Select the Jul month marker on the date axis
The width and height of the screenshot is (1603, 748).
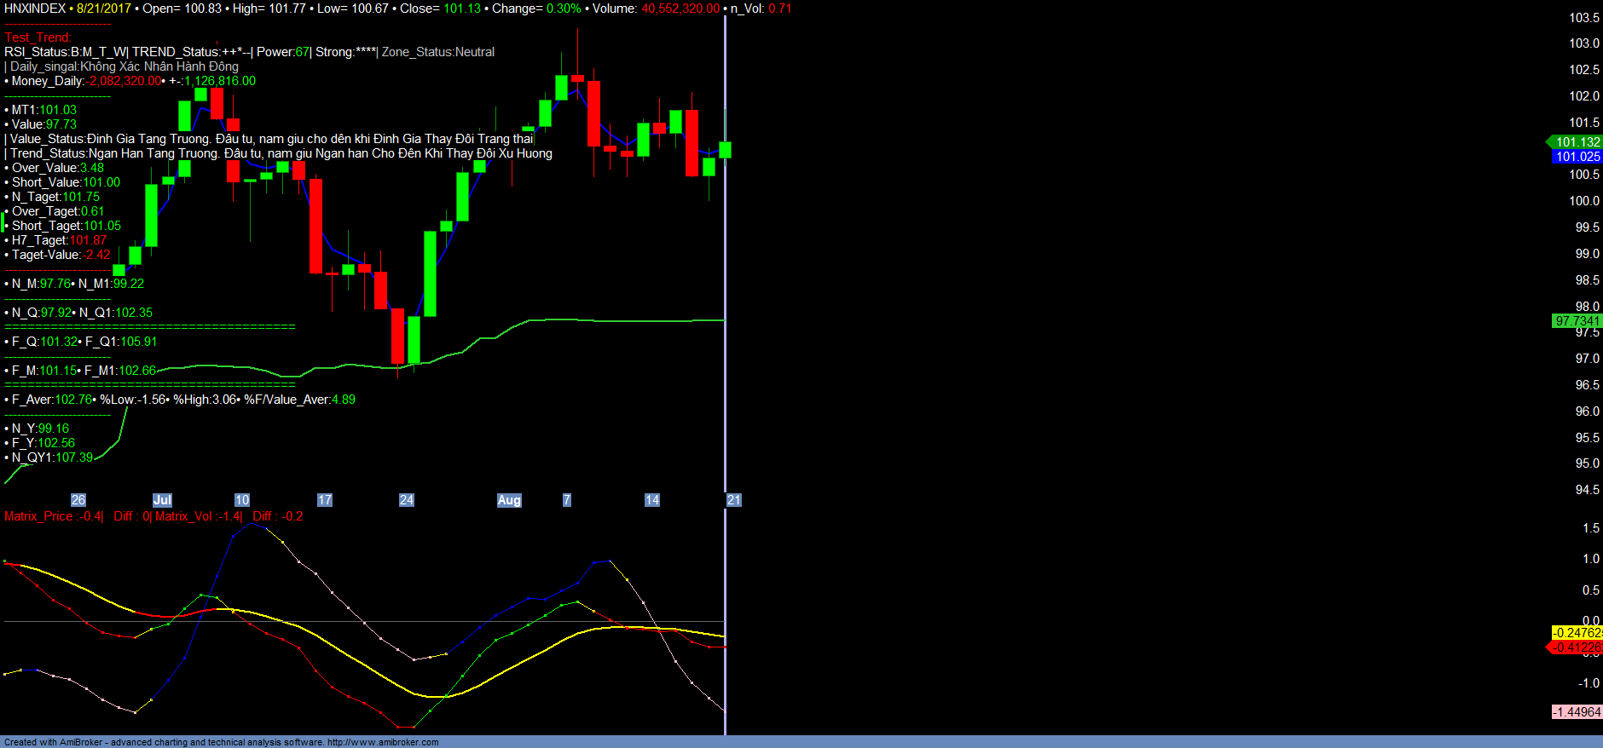[162, 500]
